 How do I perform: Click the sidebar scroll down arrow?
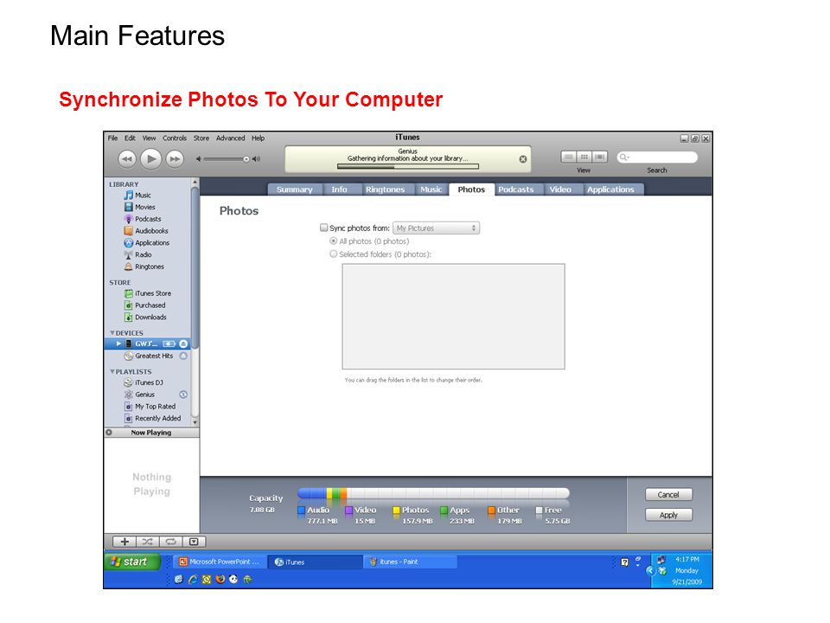click(x=195, y=422)
